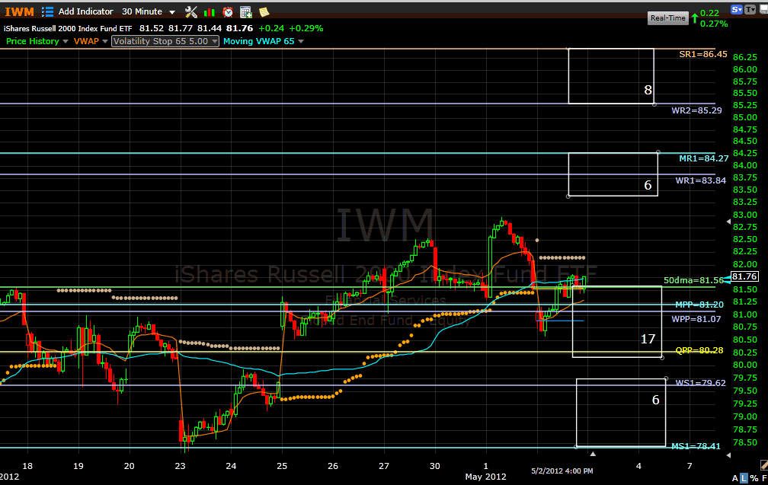Click the green bar chart style icon

click(209, 12)
